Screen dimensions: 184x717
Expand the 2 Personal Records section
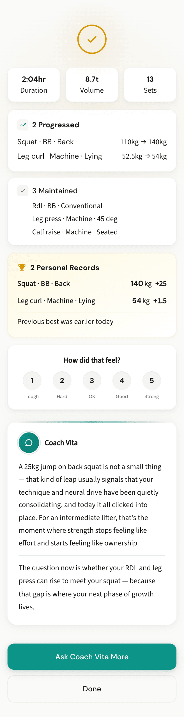[65, 267]
